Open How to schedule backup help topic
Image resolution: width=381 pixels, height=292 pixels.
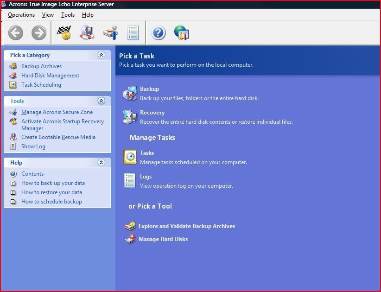point(51,202)
